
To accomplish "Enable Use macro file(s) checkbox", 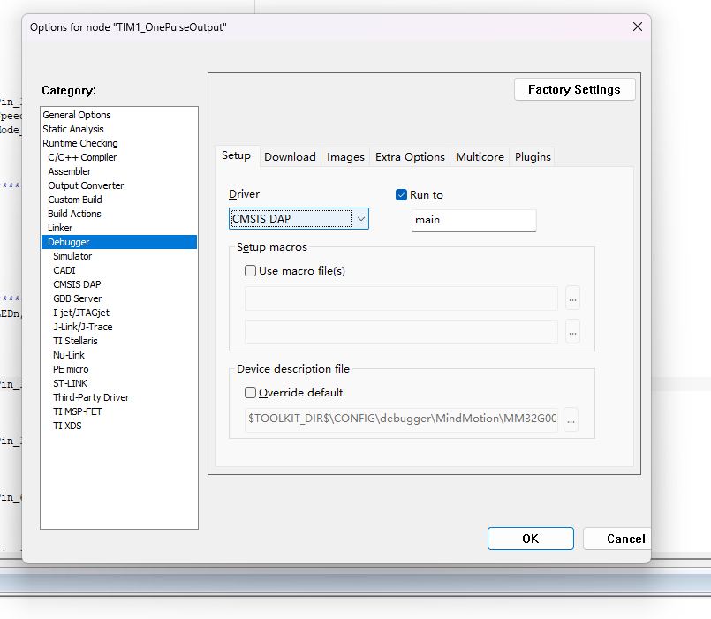I will click(251, 271).
